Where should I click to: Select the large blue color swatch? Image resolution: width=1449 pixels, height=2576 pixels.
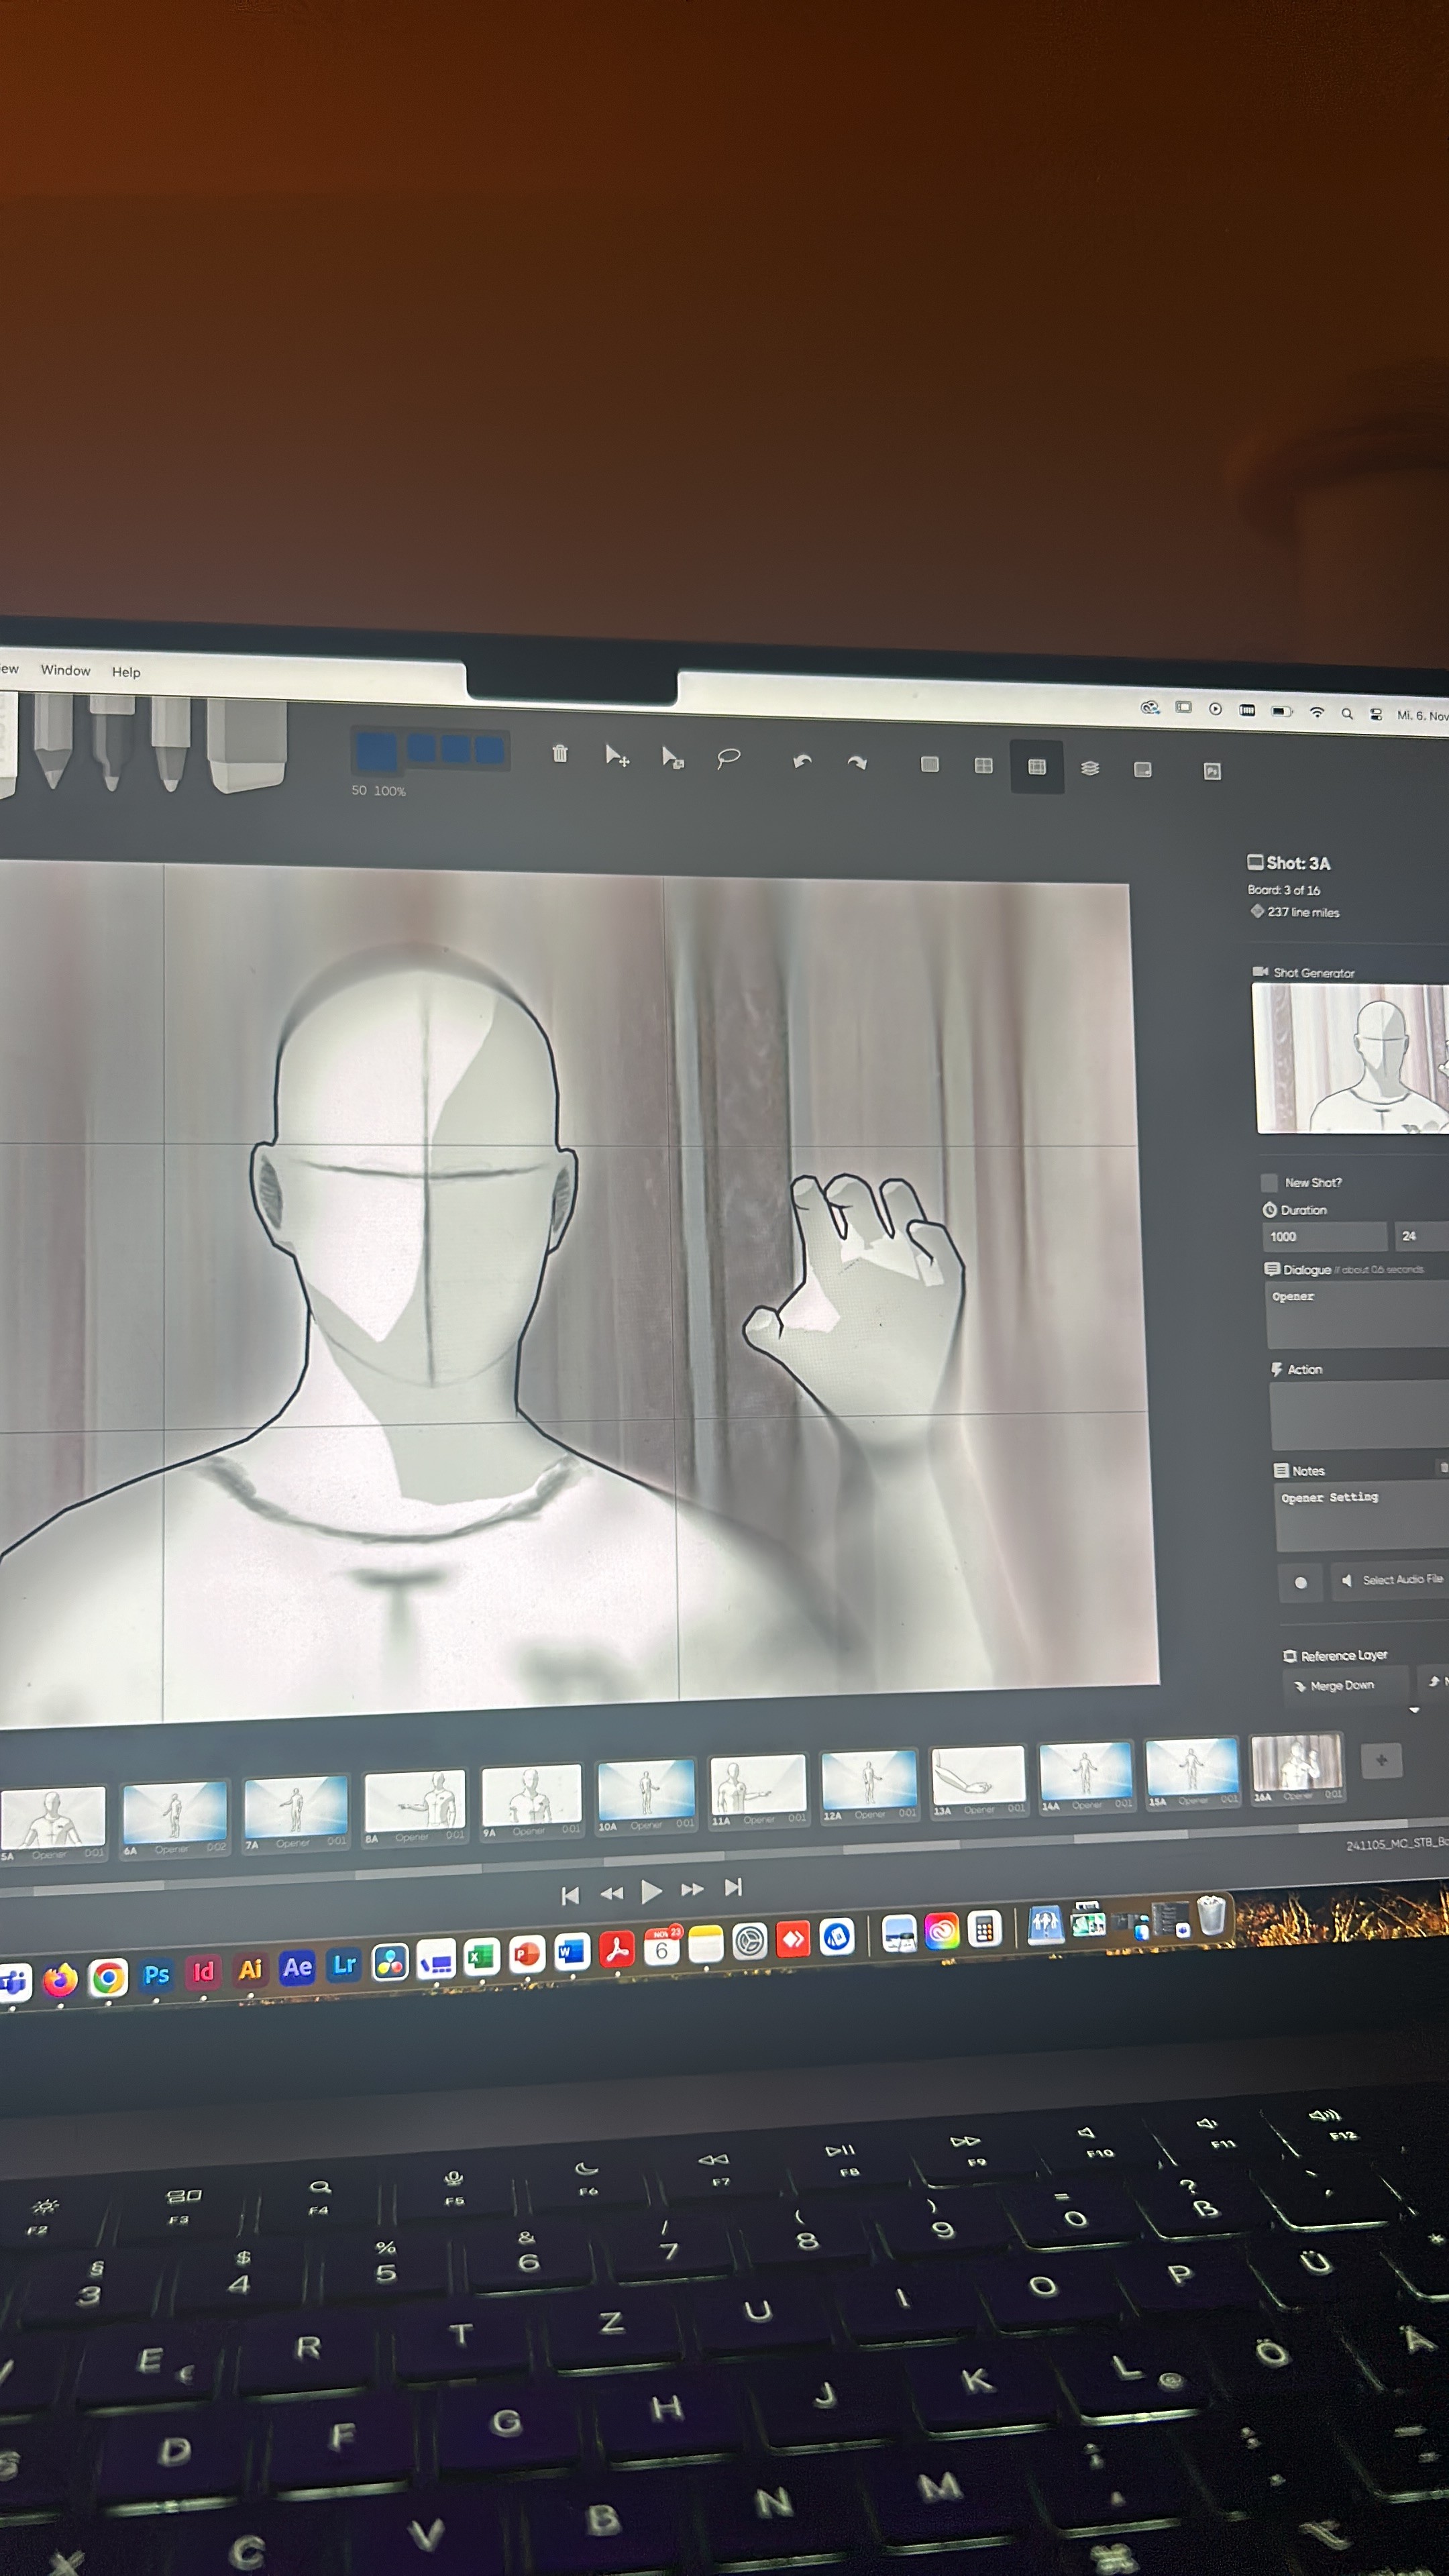pos(376,752)
